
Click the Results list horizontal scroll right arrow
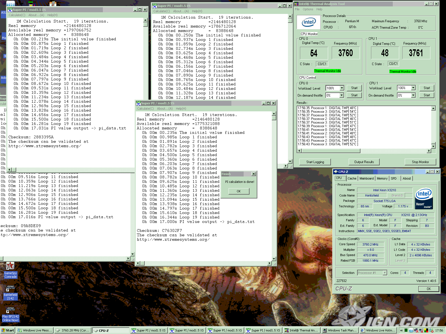click(429, 151)
